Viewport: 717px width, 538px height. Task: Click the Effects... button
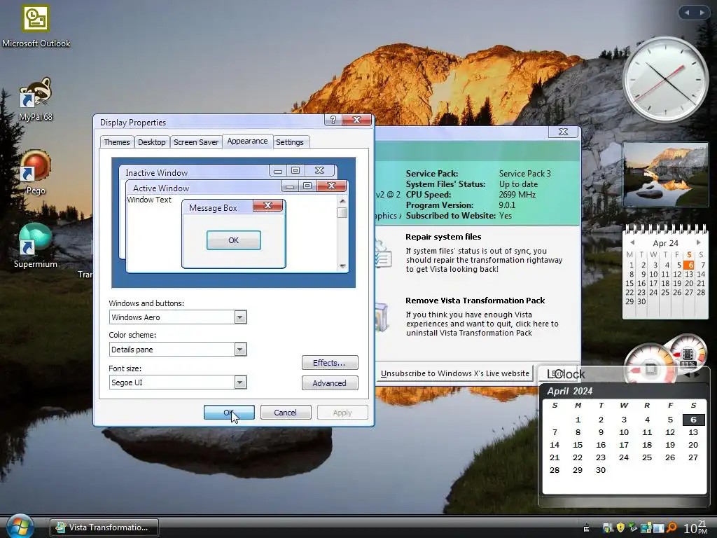pos(330,363)
